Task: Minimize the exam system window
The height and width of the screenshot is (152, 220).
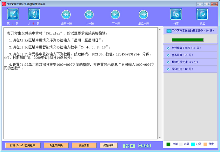Action: tap(200, 4)
